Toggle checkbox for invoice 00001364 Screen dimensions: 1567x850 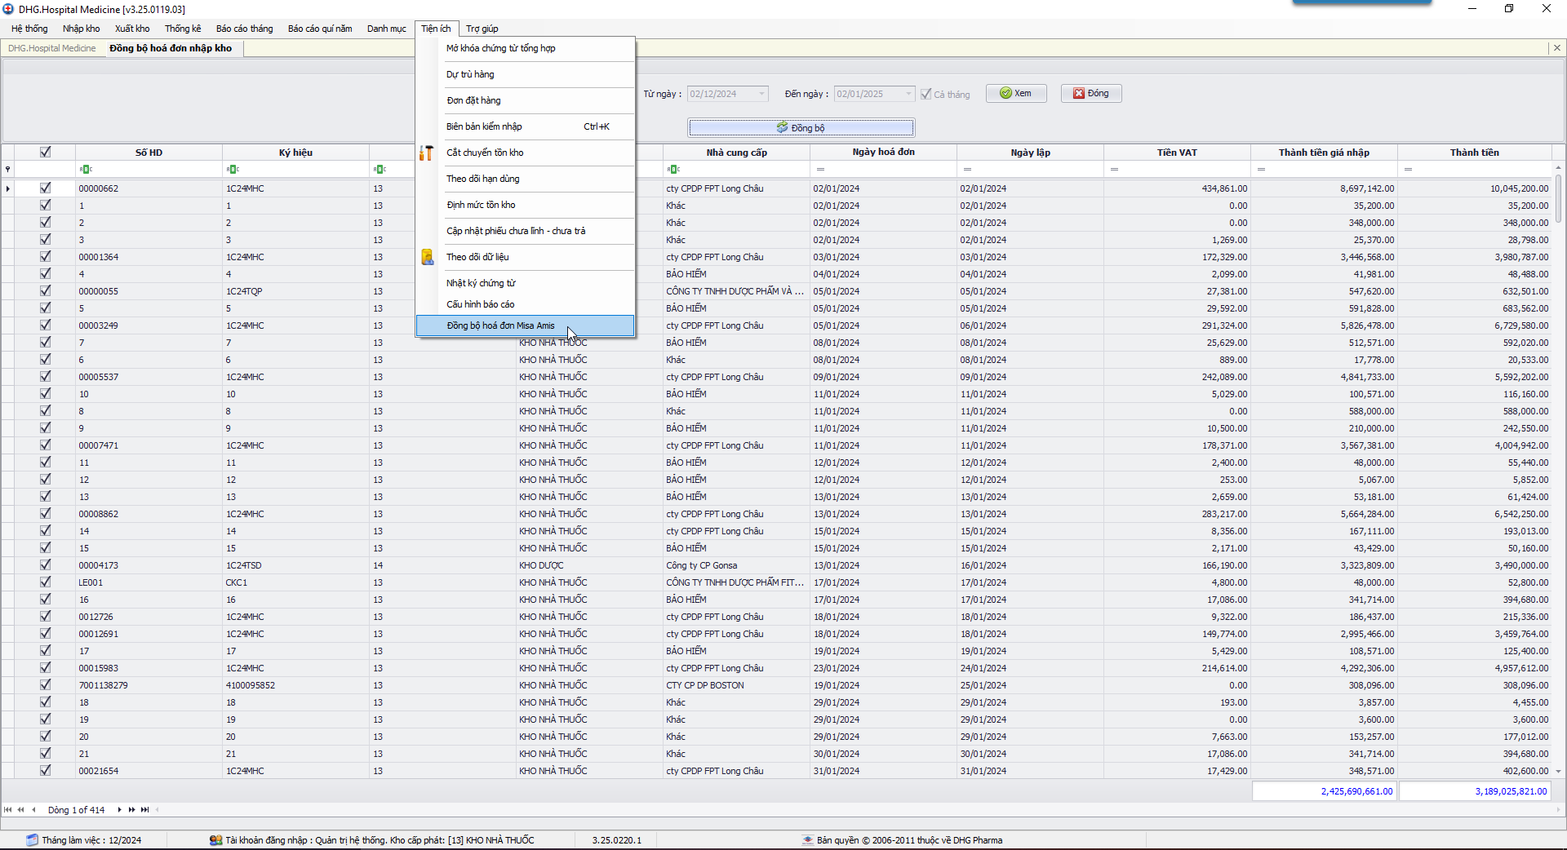click(x=46, y=256)
